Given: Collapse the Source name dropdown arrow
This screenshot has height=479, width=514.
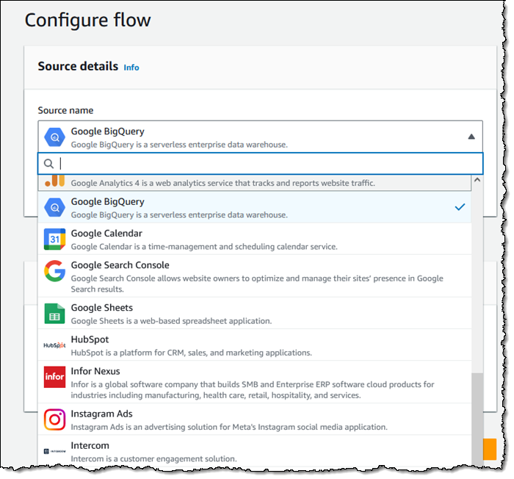Looking at the screenshot, I should pyautogui.click(x=471, y=137).
